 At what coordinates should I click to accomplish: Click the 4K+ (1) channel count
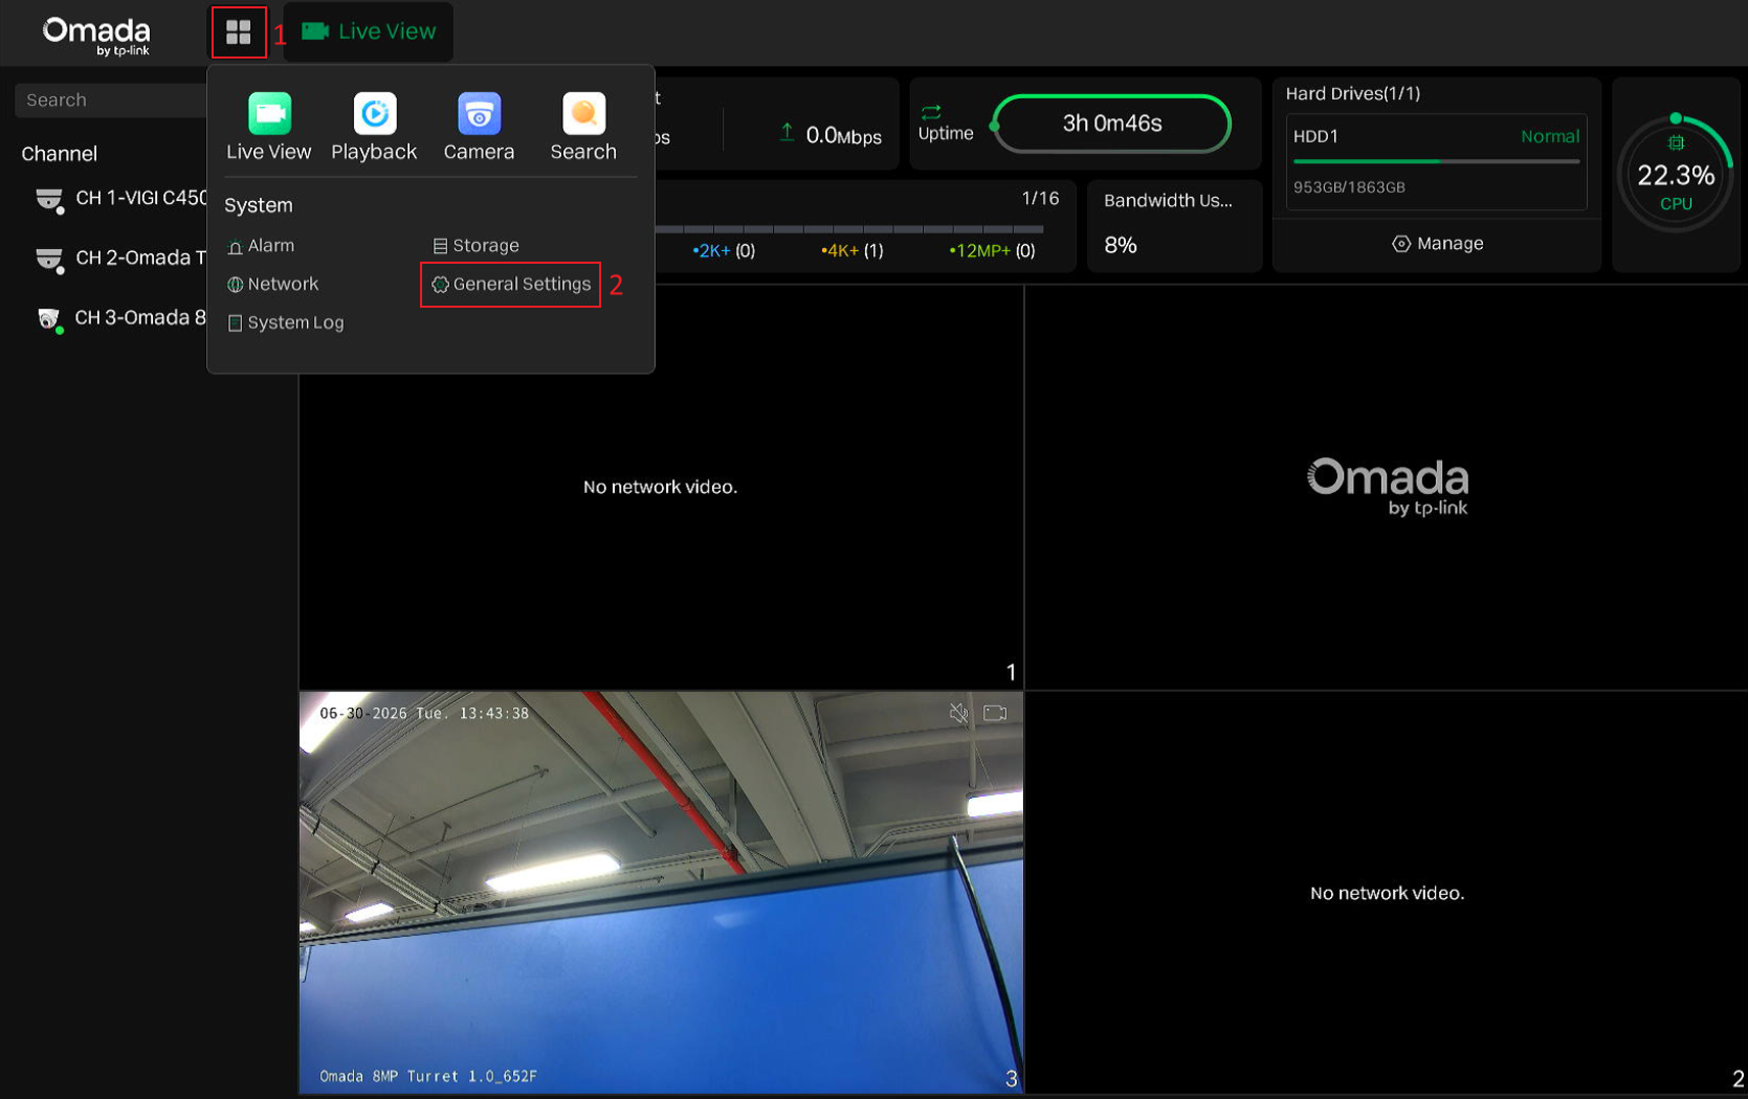852,251
